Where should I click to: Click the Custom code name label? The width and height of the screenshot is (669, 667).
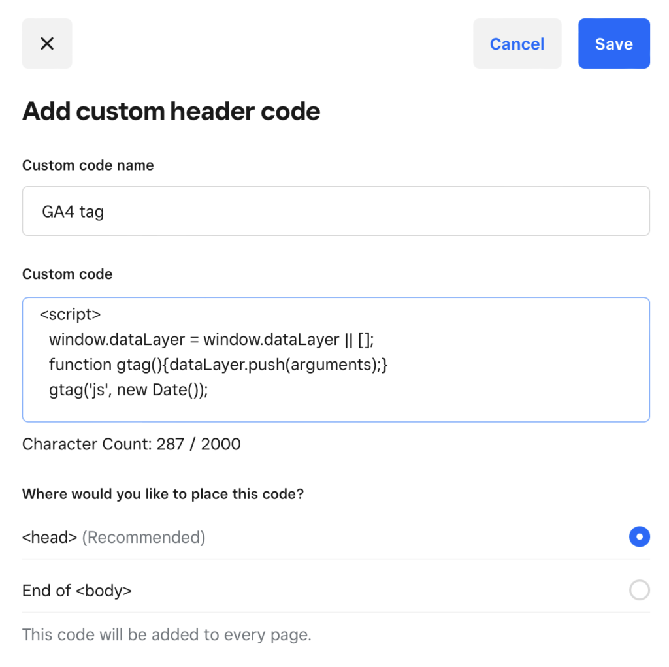pyautogui.click(x=88, y=165)
